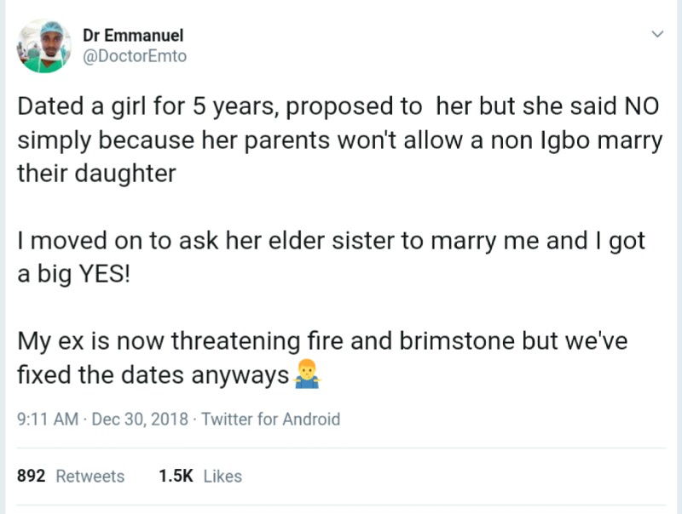The image size is (682, 514).
Task: Click the "Dec 30, 2018" date
Action: (x=138, y=419)
